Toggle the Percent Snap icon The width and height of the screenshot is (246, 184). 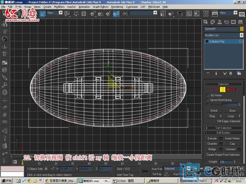coord(108,14)
